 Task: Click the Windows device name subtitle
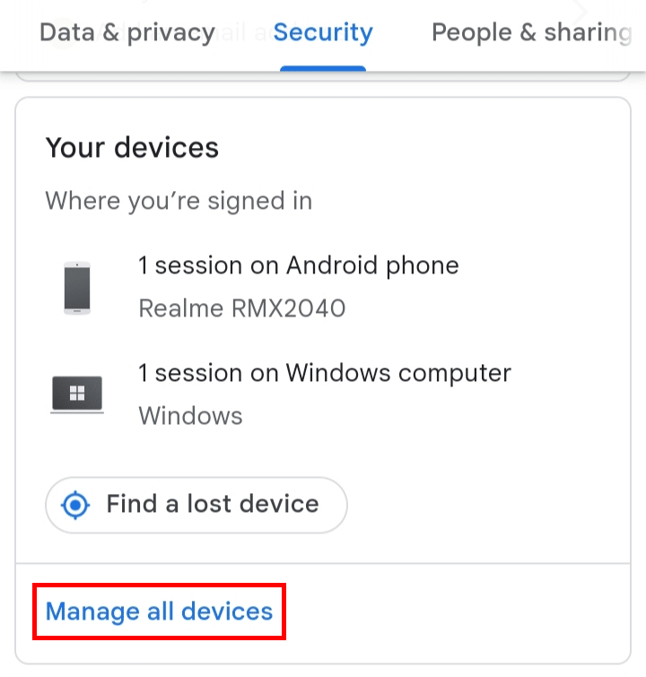(190, 416)
